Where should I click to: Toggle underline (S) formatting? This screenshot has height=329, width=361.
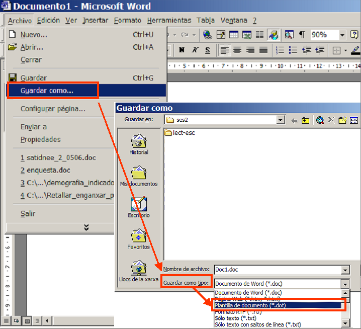pyautogui.click(x=208, y=50)
